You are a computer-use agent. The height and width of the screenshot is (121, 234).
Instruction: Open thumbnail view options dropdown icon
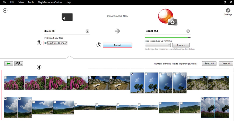[x=19, y=64]
